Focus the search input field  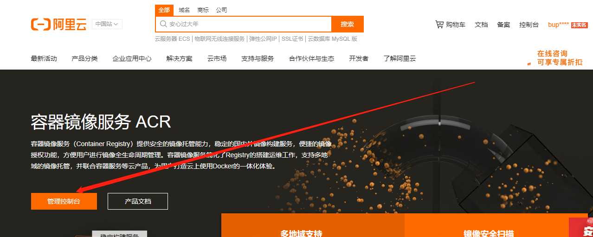tap(243, 24)
